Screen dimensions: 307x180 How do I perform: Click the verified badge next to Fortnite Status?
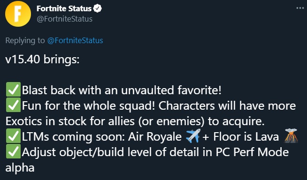[x=98, y=8]
